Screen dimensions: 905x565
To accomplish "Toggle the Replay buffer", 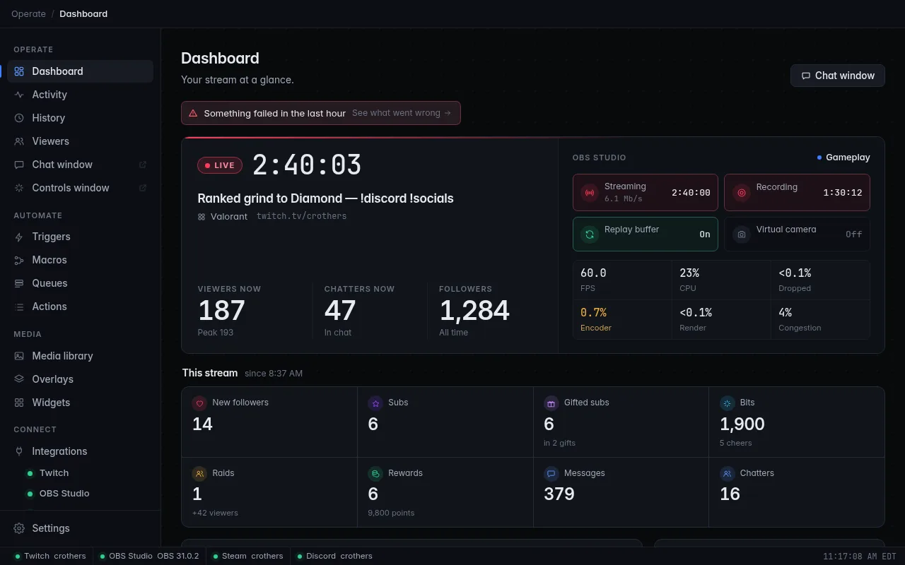I will pos(645,234).
